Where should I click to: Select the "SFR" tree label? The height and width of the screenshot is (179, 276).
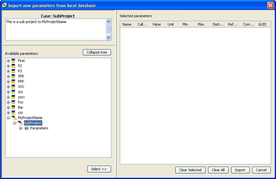coord(21,76)
